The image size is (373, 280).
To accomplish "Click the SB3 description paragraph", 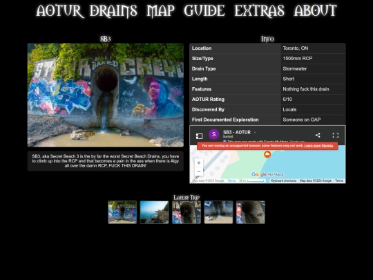I will (x=106, y=161).
